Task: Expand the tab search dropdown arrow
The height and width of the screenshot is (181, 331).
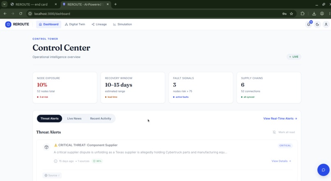Action: point(4,4)
